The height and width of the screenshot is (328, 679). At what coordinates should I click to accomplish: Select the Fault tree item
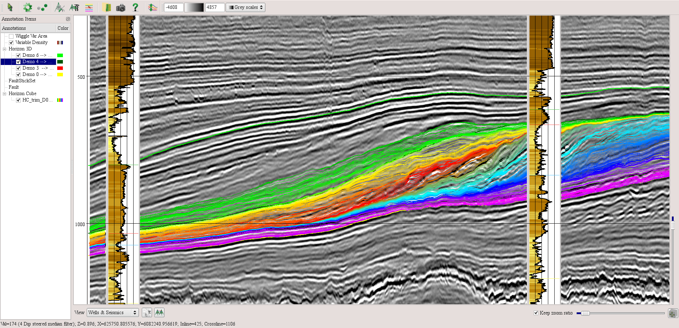(x=14, y=87)
